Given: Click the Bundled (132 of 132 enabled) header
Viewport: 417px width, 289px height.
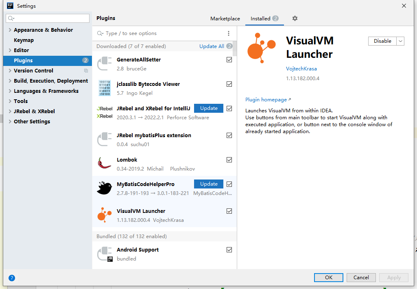Looking at the screenshot, I should tap(164, 236).
